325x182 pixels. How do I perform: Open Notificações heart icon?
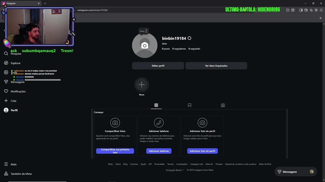pyautogui.click(x=6, y=91)
